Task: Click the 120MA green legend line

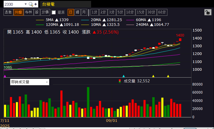Action: [x=40, y=25]
